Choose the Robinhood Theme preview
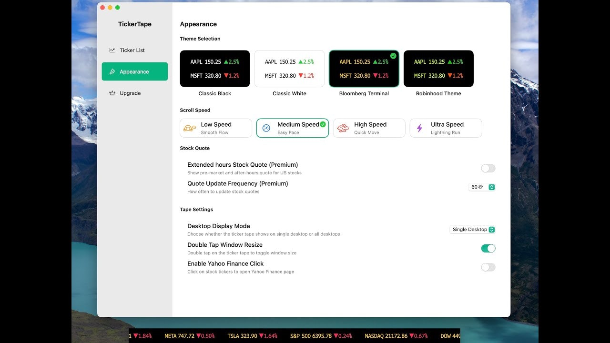The image size is (610, 343). tap(438, 69)
